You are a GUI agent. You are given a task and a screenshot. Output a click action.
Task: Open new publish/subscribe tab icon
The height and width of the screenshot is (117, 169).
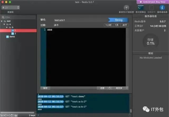tap(126, 8)
